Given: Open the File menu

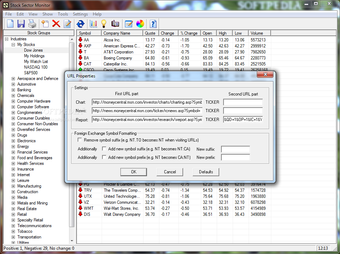Looking at the screenshot, I should [8, 14].
